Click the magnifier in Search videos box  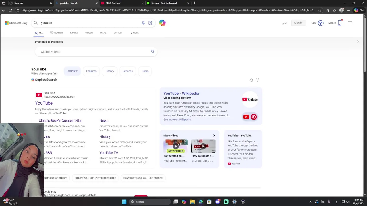[153, 52]
